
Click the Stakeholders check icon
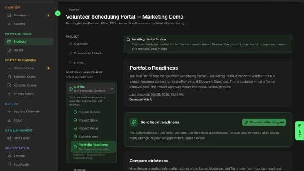[75, 137]
